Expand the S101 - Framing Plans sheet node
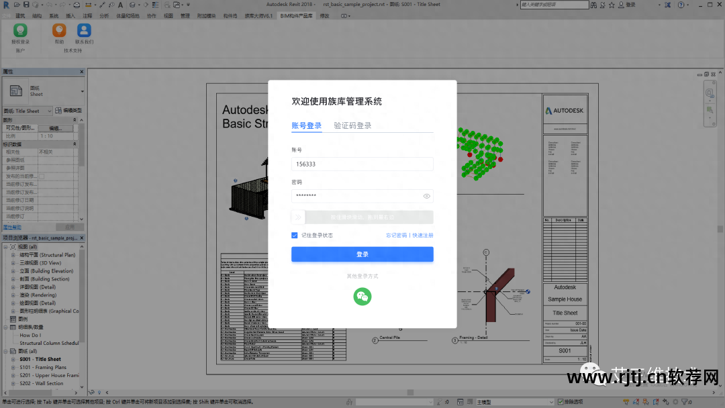The image size is (725, 408). point(13,367)
